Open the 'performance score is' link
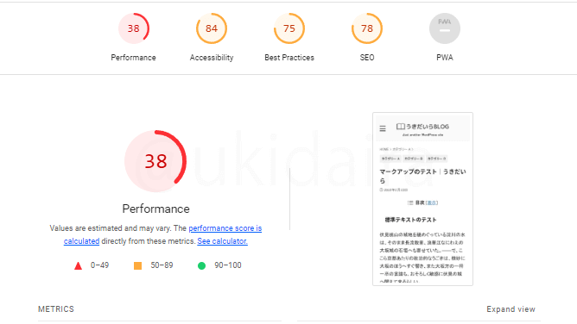 pyautogui.click(x=225, y=228)
